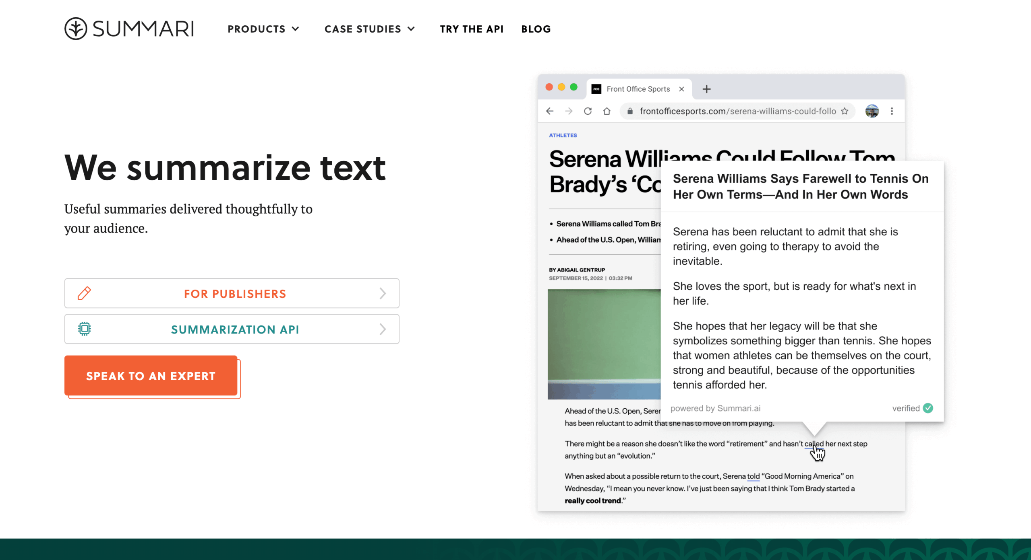This screenshot has height=560, width=1031.
Task: Click the browser back arrow
Action: coord(550,111)
